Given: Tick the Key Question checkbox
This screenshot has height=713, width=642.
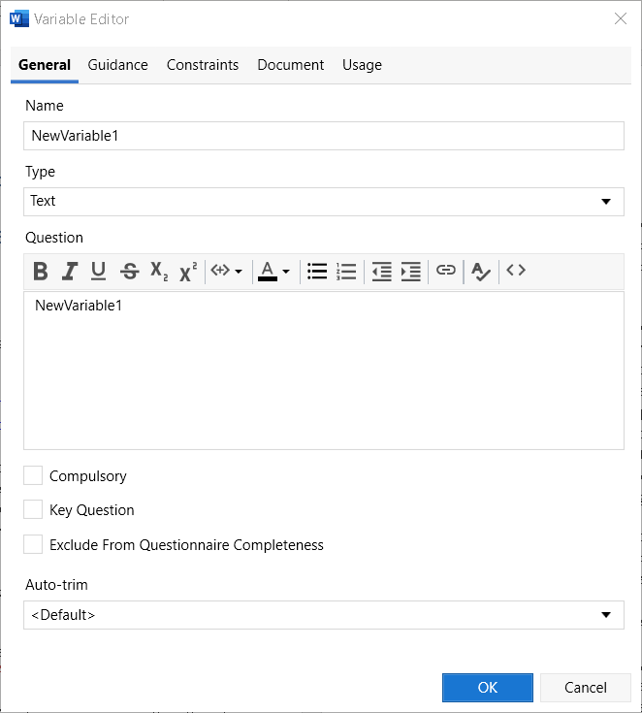Looking at the screenshot, I should (33, 509).
